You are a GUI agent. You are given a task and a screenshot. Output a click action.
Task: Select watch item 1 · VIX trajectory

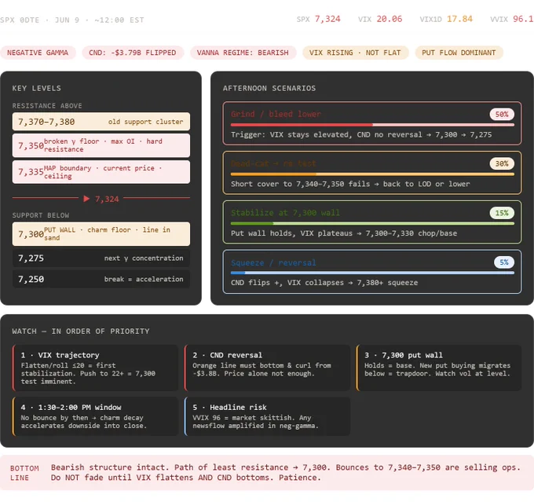tap(95, 368)
